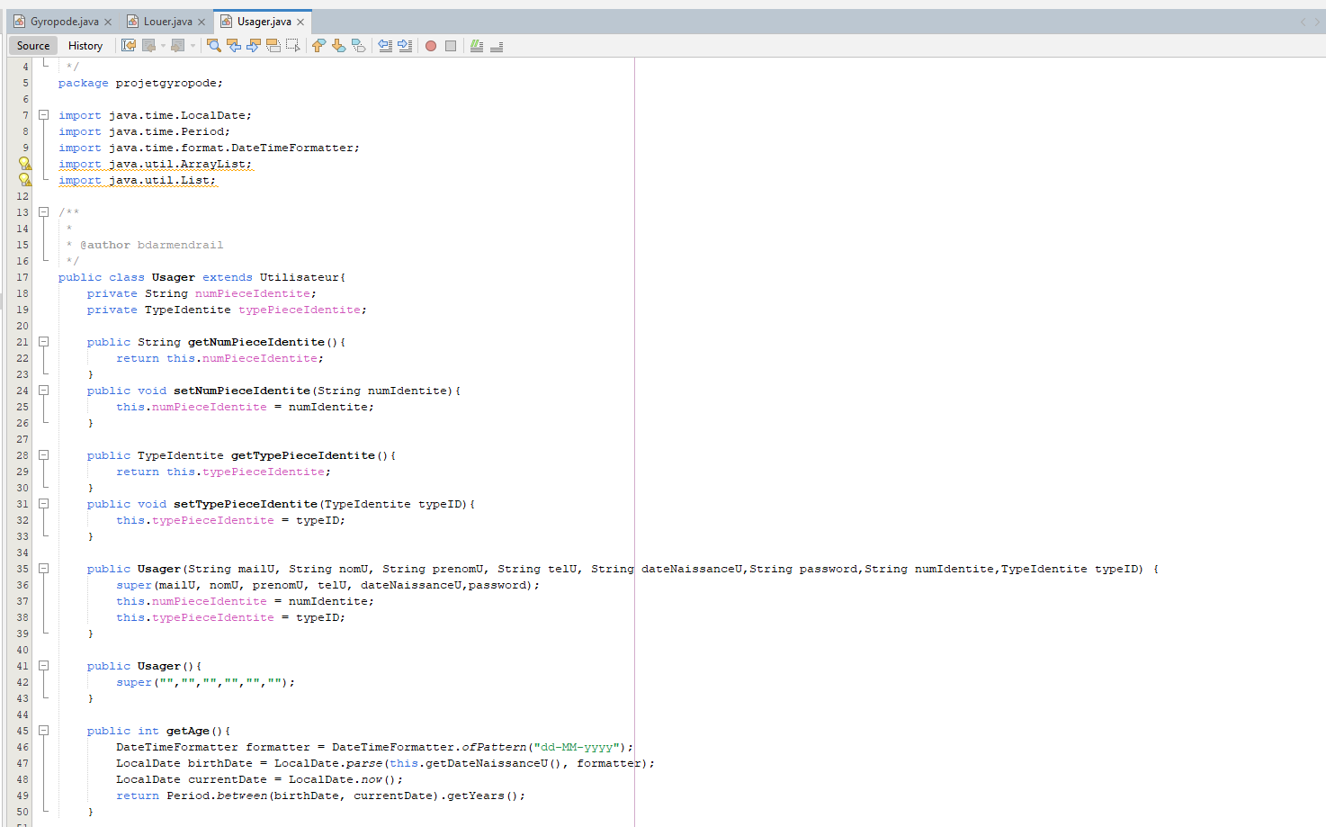Click 'import java.time.LocalDate;' text

coord(155,115)
